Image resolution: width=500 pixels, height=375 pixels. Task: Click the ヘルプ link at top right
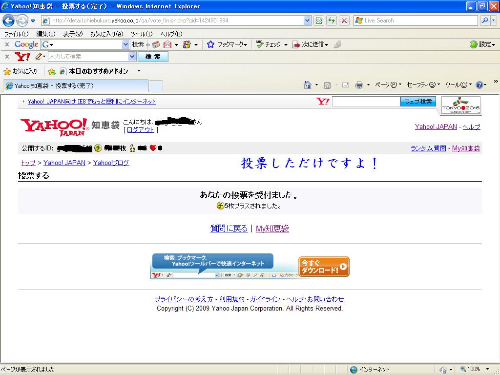[x=471, y=126]
